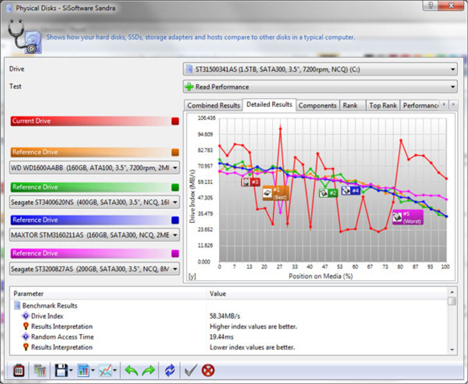Click the save floppy disk icon
Image resolution: width=468 pixels, height=384 pixels.
pyautogui.click(x=61, y=370)
